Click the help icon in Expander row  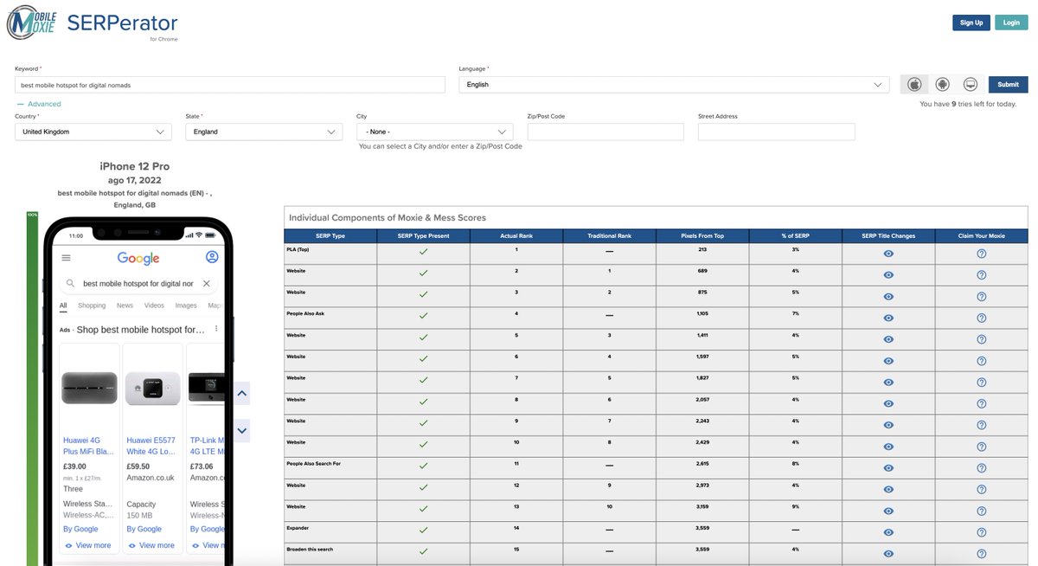[982, 532]
